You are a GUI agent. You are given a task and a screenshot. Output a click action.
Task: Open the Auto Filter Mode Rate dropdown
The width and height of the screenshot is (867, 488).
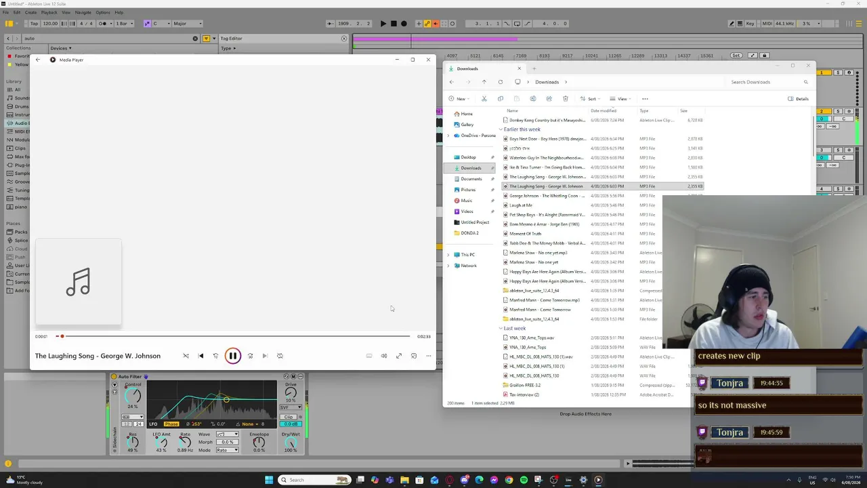228,450
